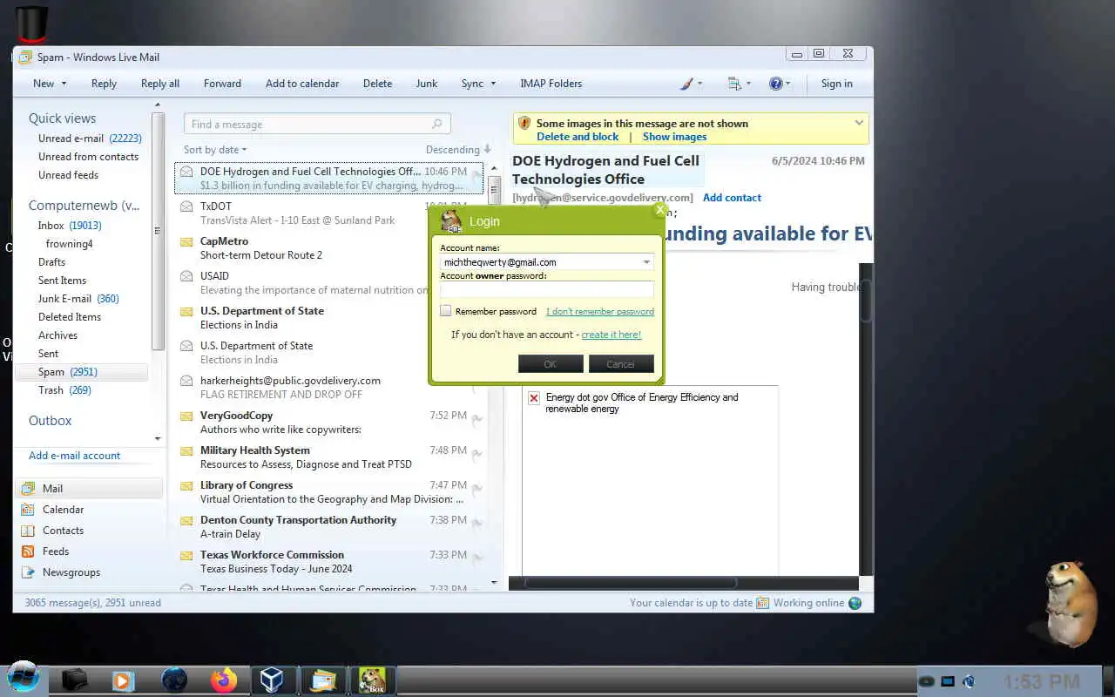Click the Account owner password field
1115x697 pixels.
(x=546, y=289)
